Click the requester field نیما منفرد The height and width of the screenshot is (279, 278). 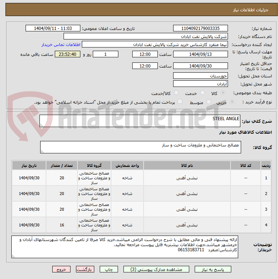click(x=155, y=45)
